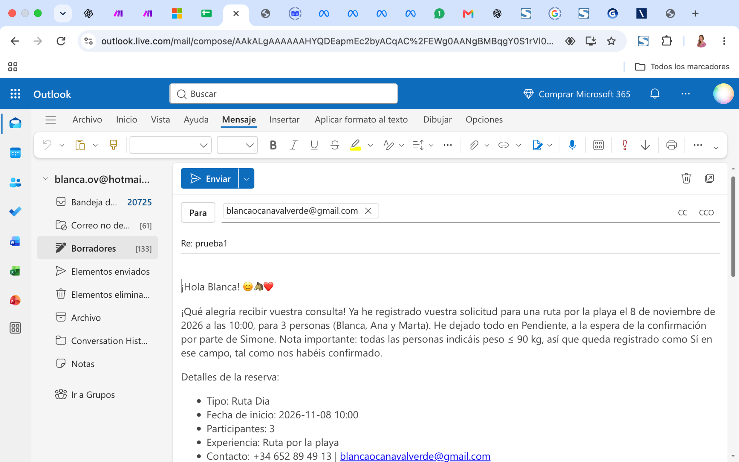Click the blancaocanavalverde@gmail.com link in the message body

click(x=415, y=456)
